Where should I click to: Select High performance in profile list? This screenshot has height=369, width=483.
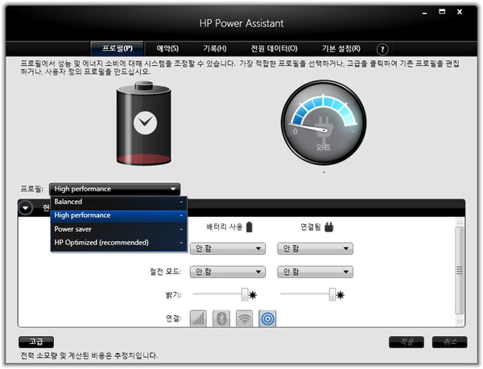[x=119, y=215]
